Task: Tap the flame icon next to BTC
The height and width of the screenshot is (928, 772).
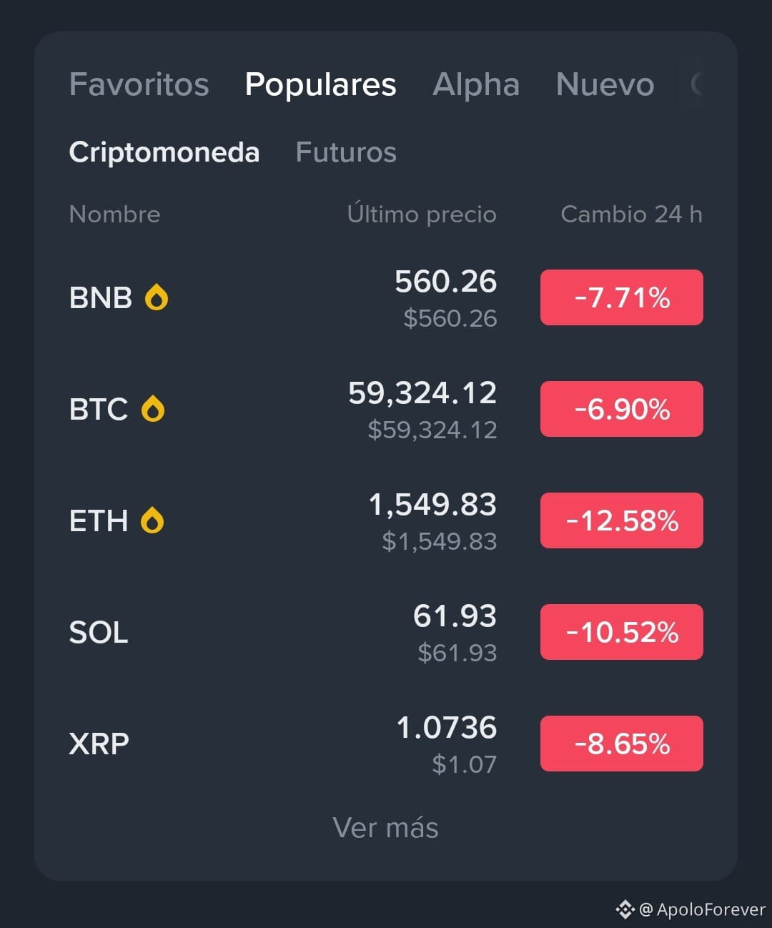Action: (153, 409)
